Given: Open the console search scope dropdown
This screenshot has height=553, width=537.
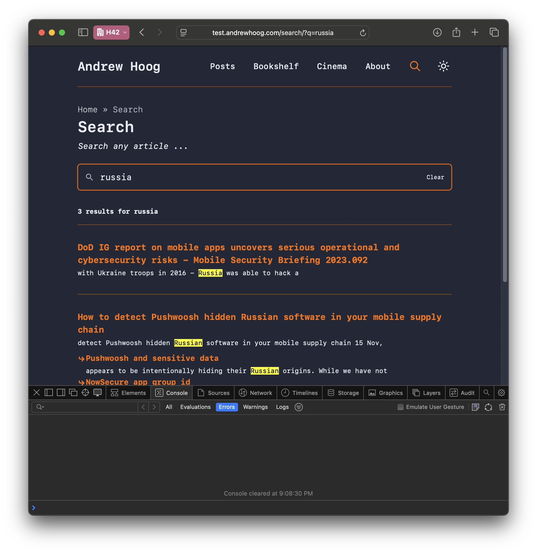Looking at the screenshot, I should point(40,407).
